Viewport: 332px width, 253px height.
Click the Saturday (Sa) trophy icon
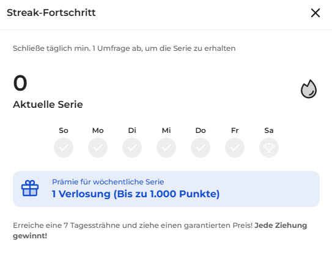click(269, 148)
